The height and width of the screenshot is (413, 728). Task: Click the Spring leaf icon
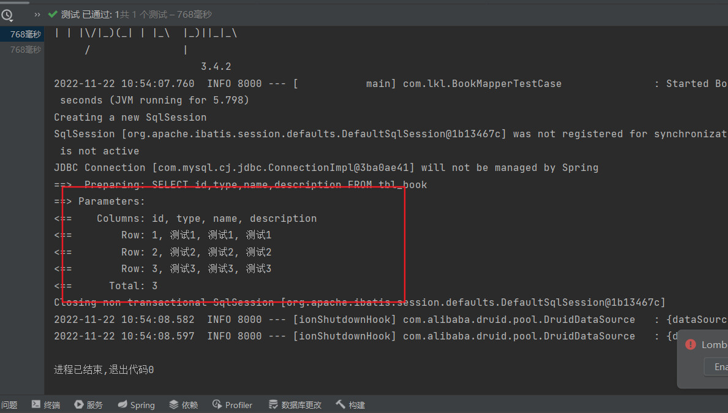pos(122,404)
